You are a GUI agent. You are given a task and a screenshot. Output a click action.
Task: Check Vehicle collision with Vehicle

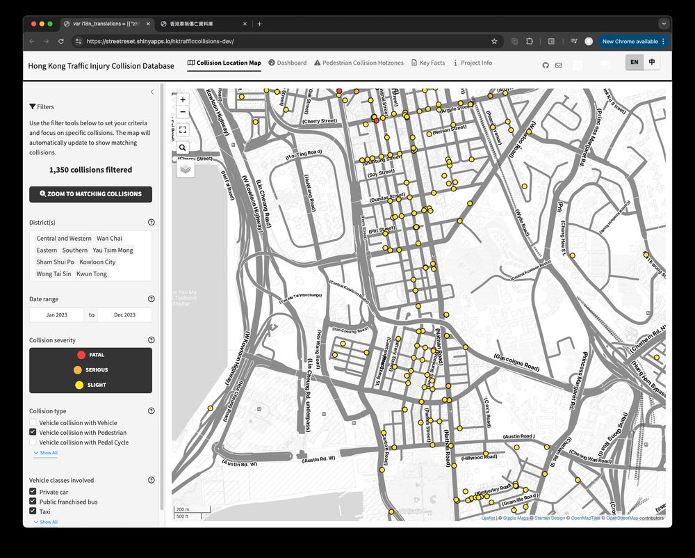33,422
